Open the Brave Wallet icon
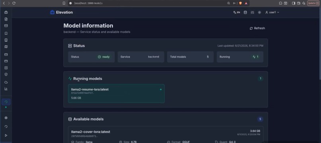Viewport: 321px width, 143px height. click(299, 3)
